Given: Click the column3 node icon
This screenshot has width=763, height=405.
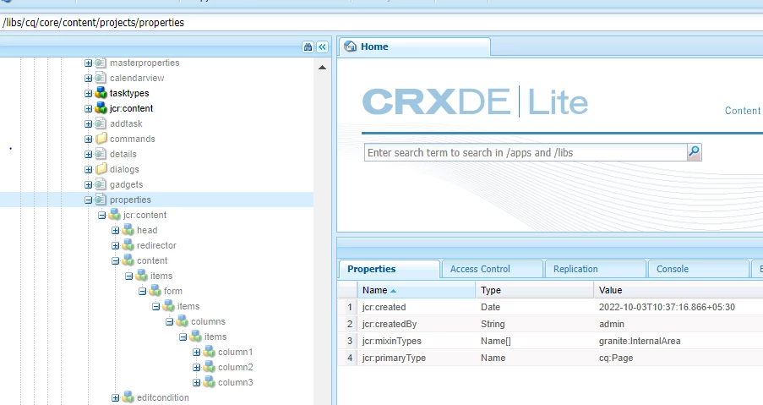Looking at the screenshot, I should tap(210, 382).
